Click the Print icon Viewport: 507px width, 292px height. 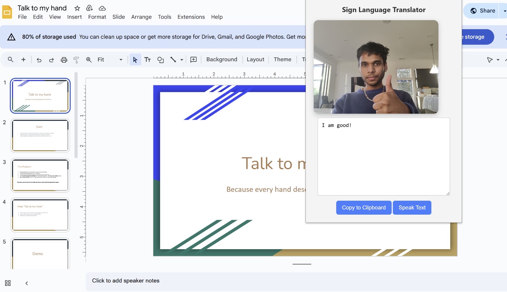coord(64,59)
